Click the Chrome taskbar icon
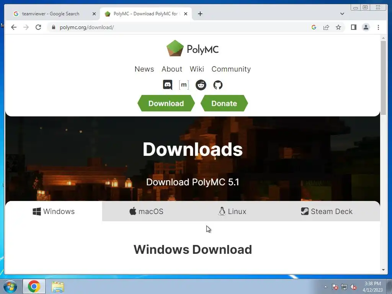The image size is (392, 294). click(34, 286)
